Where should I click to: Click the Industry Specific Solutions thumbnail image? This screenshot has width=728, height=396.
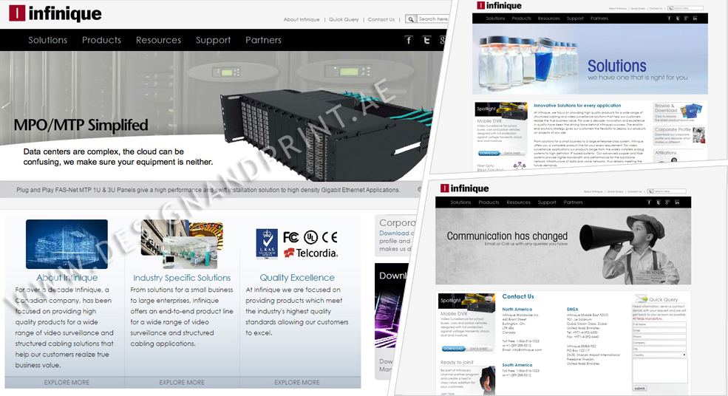(182, 245)
